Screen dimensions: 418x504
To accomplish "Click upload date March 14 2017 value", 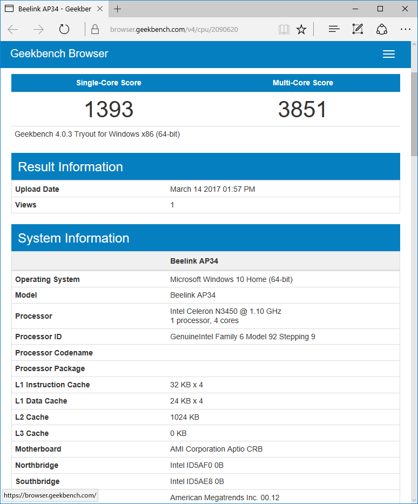I will 212,189.
